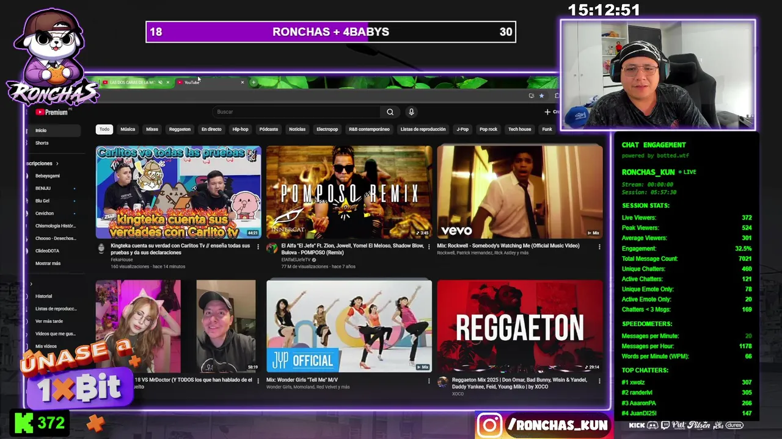Open REGGAETON mix thumbnail
The image size is (782, 439).
[x=520, y=326]
